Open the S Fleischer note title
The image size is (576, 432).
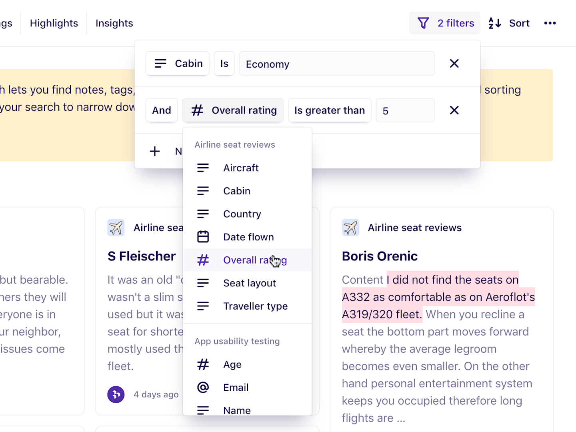pos(142,256)
